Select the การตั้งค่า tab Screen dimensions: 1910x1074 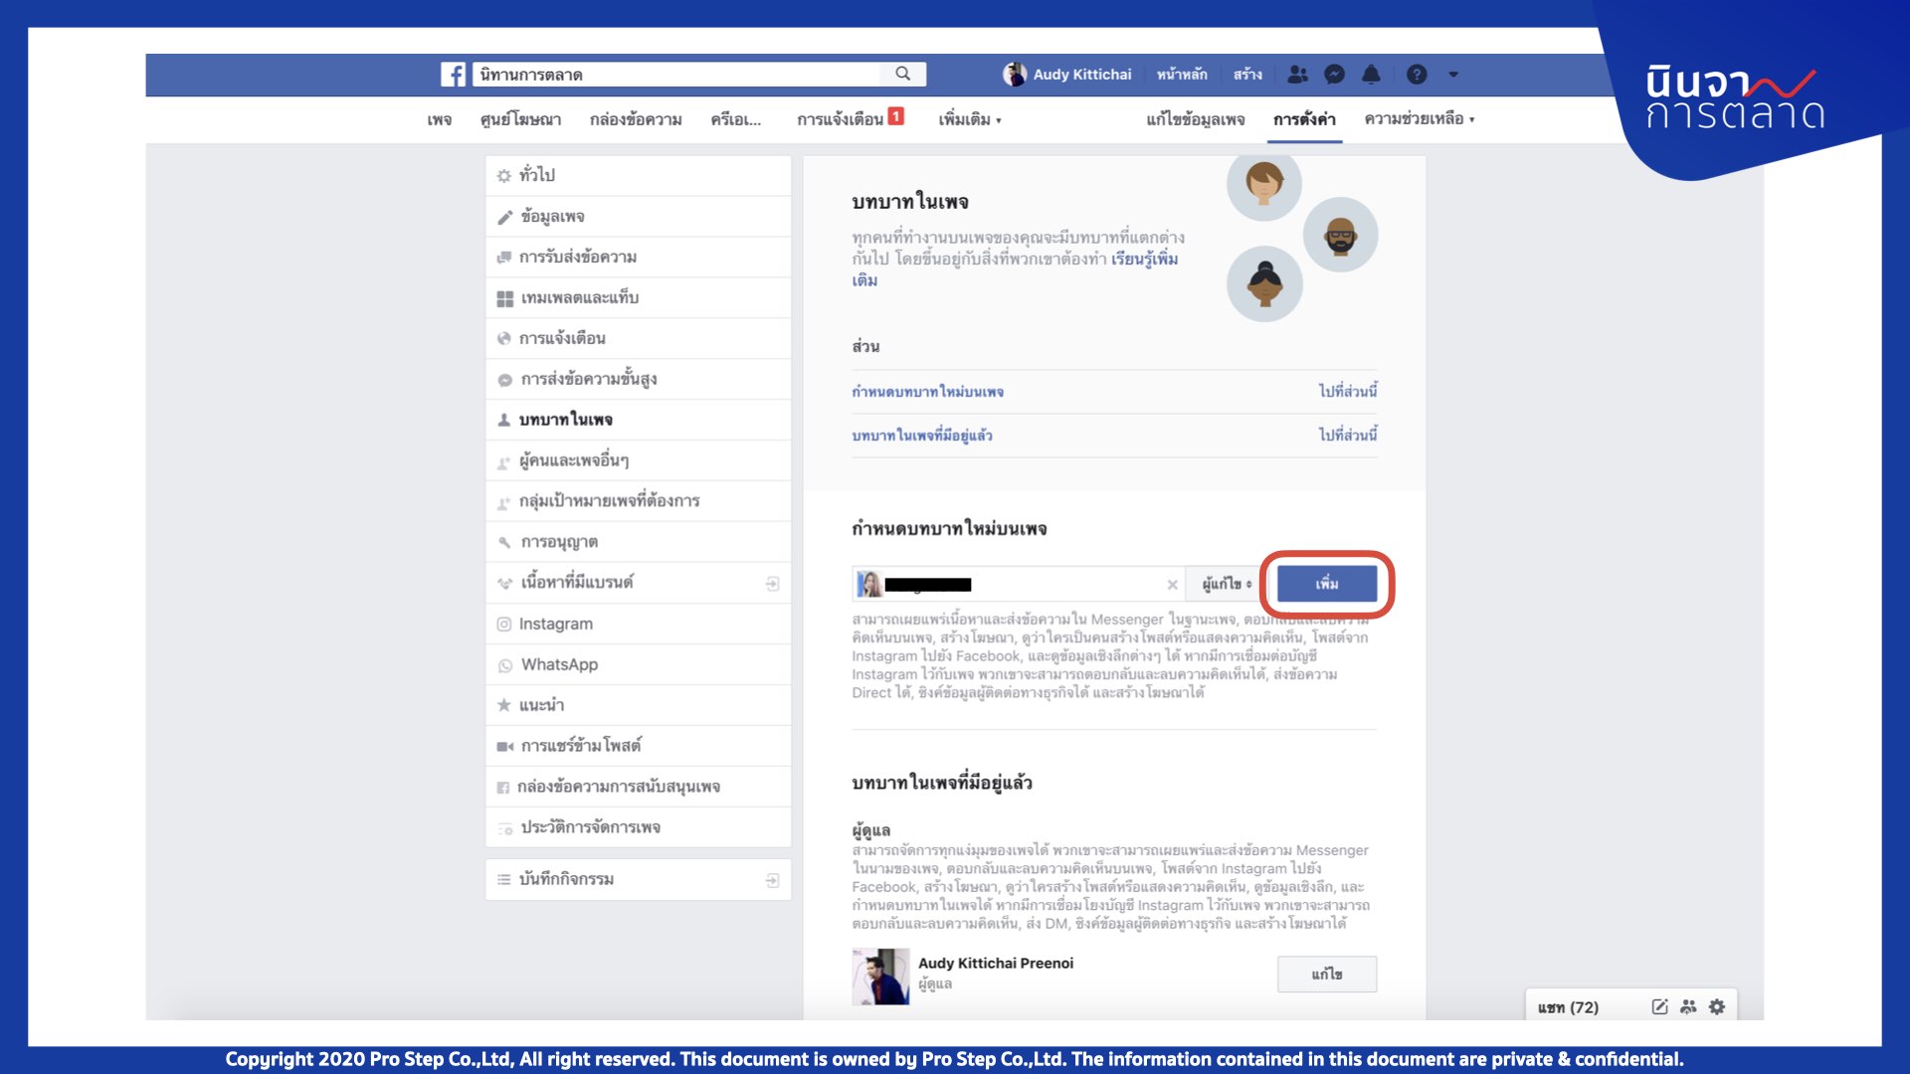tap(1304, 119)
